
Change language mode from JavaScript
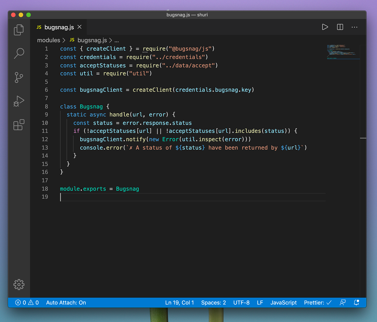click(283, 303)
